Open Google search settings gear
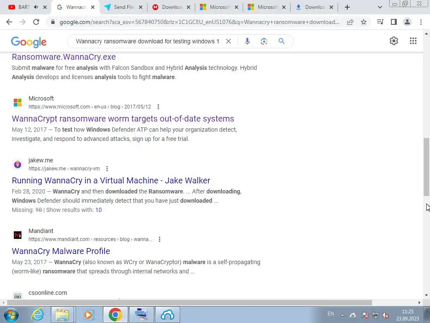Image resolution: width=430 pixels, height=323 pixels. point(394,41)
